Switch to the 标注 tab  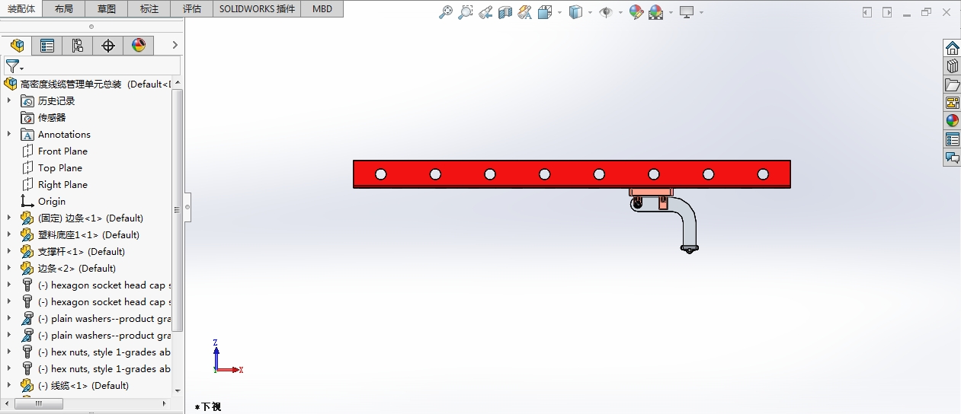coord(150,9)
